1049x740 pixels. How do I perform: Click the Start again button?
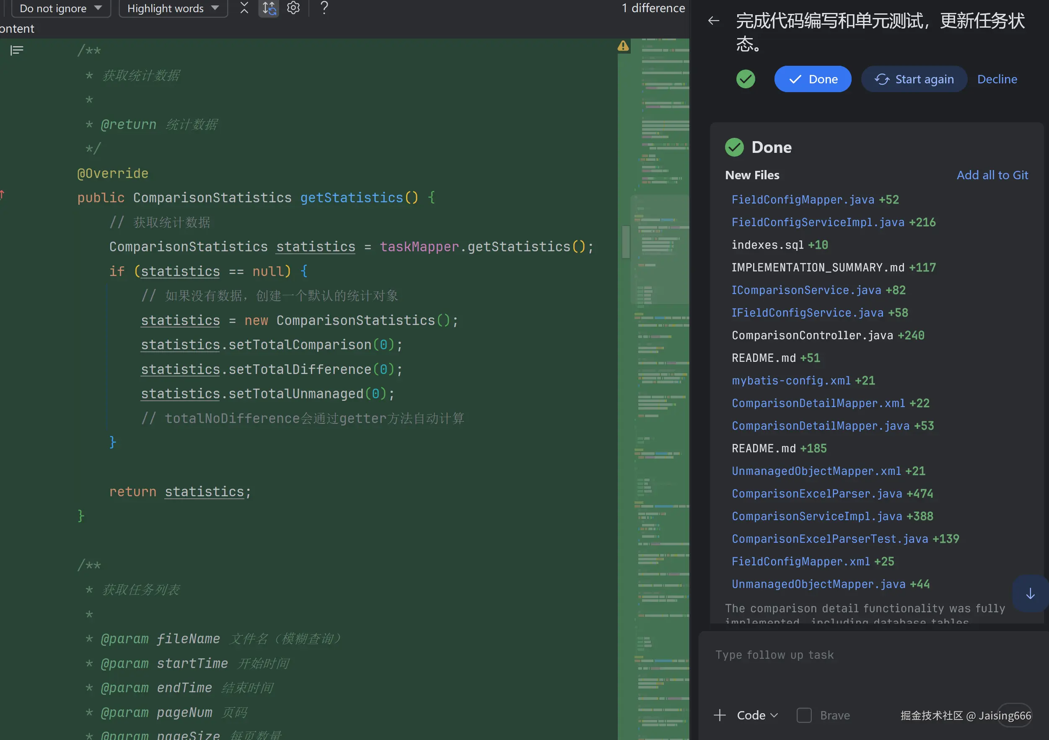coord(914,79)
